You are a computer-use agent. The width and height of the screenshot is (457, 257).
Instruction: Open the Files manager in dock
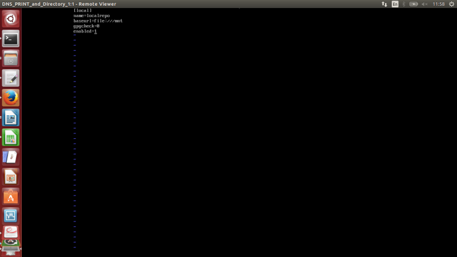[x=10, y=58]
